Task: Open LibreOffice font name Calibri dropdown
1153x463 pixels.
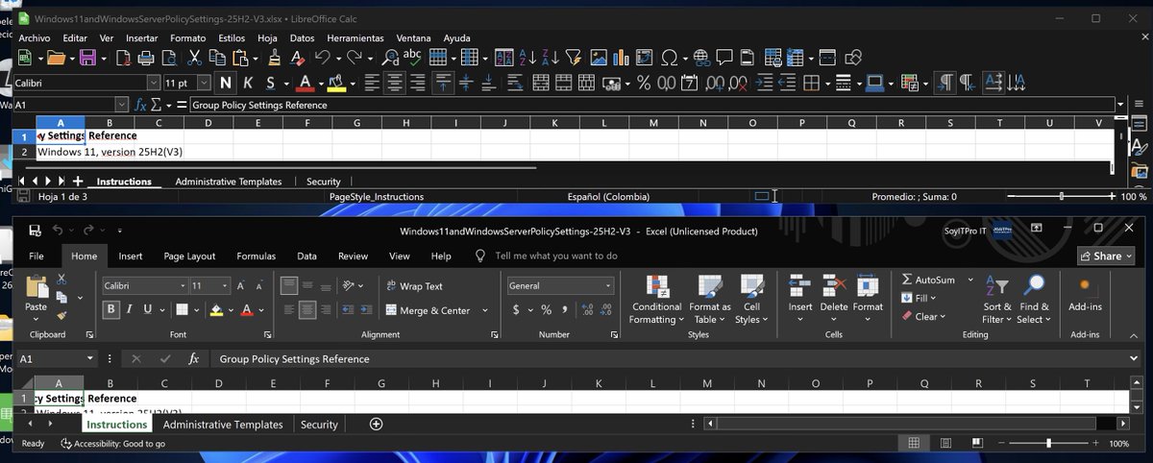Action: (x=154, y=84)
